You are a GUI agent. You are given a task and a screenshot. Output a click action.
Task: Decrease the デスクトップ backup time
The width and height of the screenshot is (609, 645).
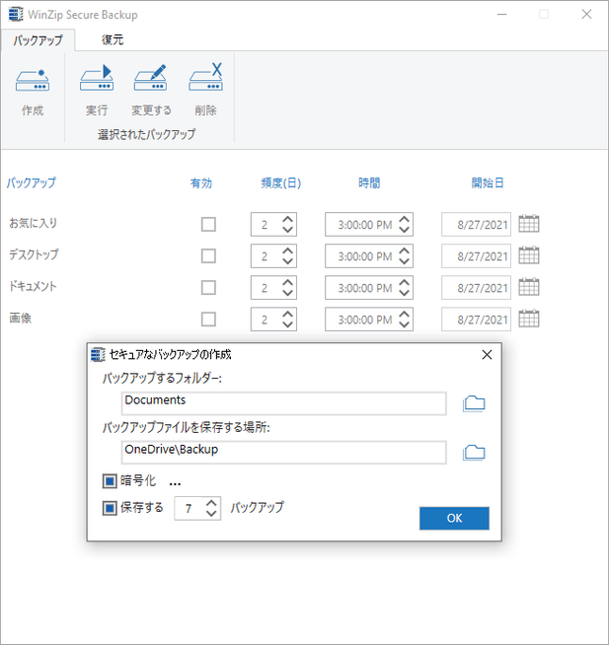click(404, 261)
